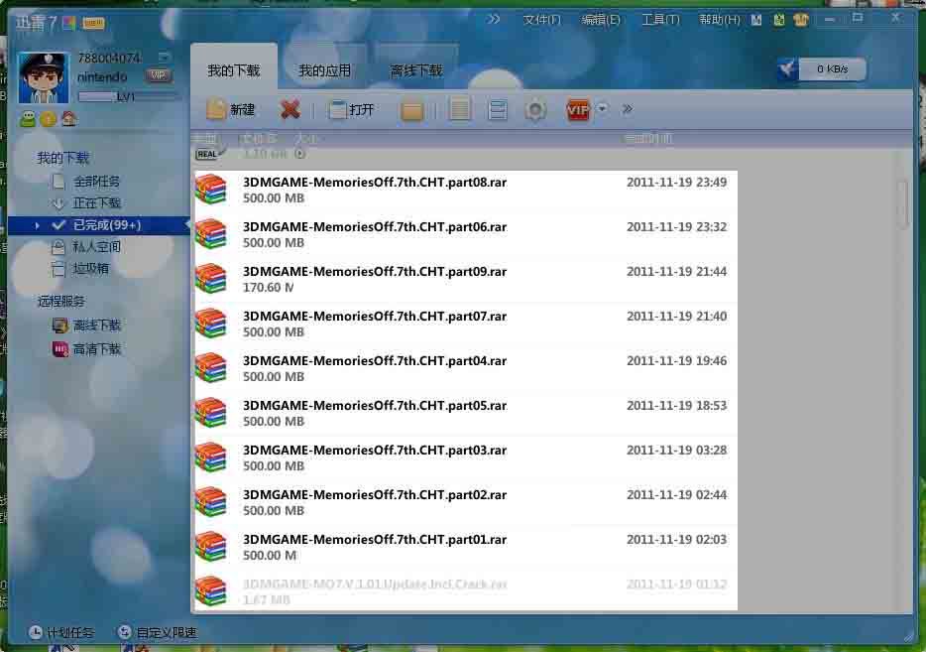Click the gear settings icon in toolbar
Viewport: 926px width, 652px height.
click(535, 109)
